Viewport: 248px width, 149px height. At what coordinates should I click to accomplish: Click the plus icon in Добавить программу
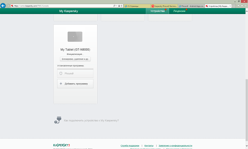point(61,84)
